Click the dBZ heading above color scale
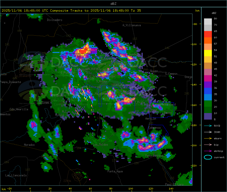 coord(214,13)
